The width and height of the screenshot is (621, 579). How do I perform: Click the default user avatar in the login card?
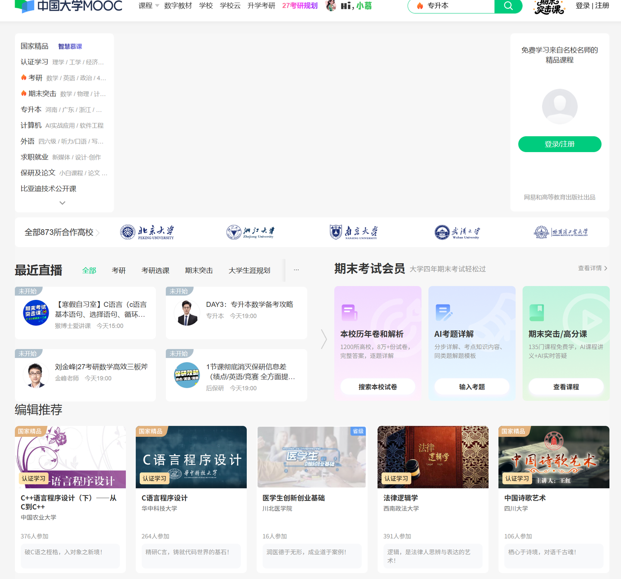tap(560, 106)
